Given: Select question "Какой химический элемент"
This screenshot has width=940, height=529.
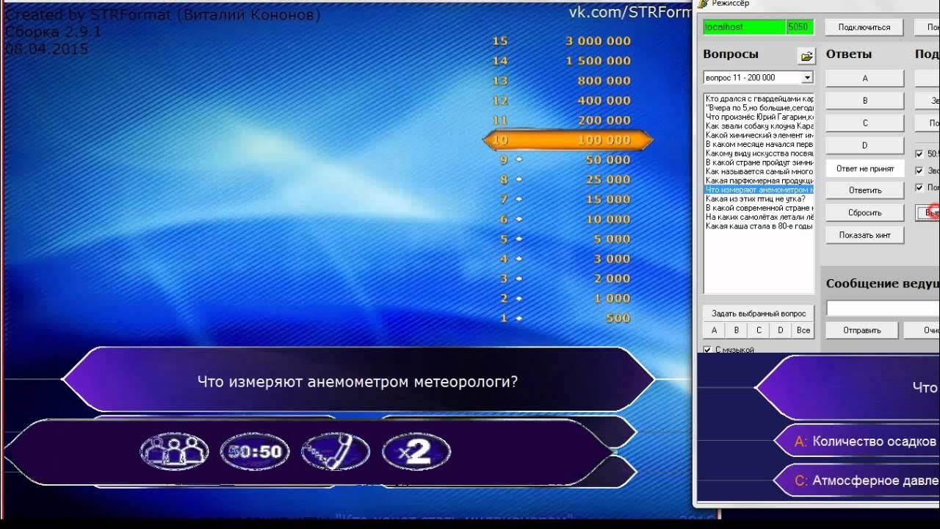Looking at the screenshot, I should pos(759,135).
